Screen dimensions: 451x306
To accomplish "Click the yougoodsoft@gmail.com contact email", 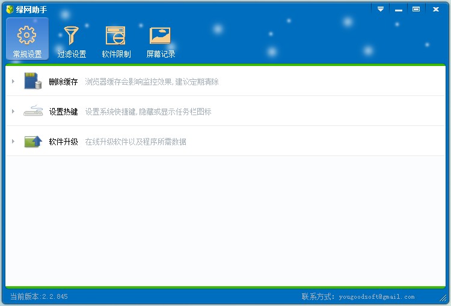I will pos(376,297).
